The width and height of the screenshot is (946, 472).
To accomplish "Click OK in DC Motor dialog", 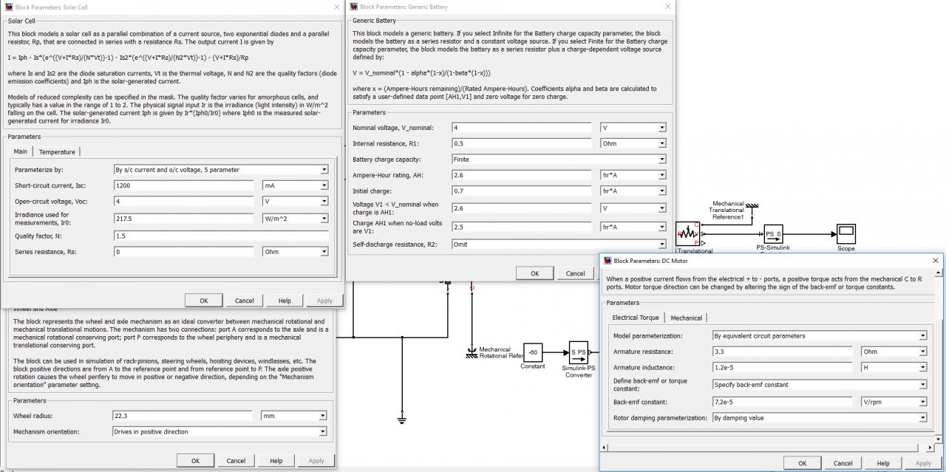I will (x=803, y=463).
